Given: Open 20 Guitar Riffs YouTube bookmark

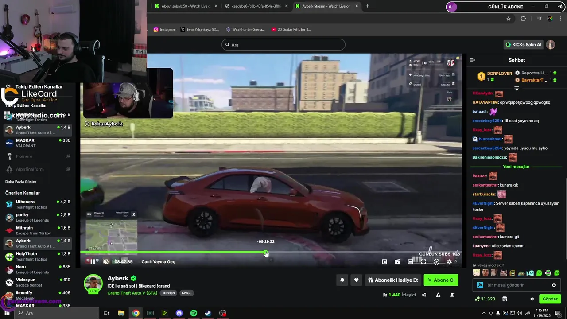Looking at the screenshot, I should click(291, 30).
